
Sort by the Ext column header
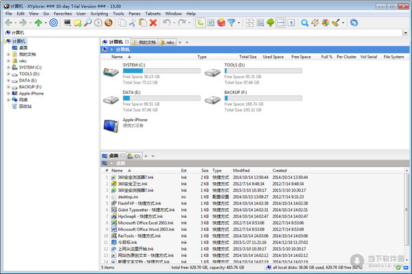pos(184,171)
